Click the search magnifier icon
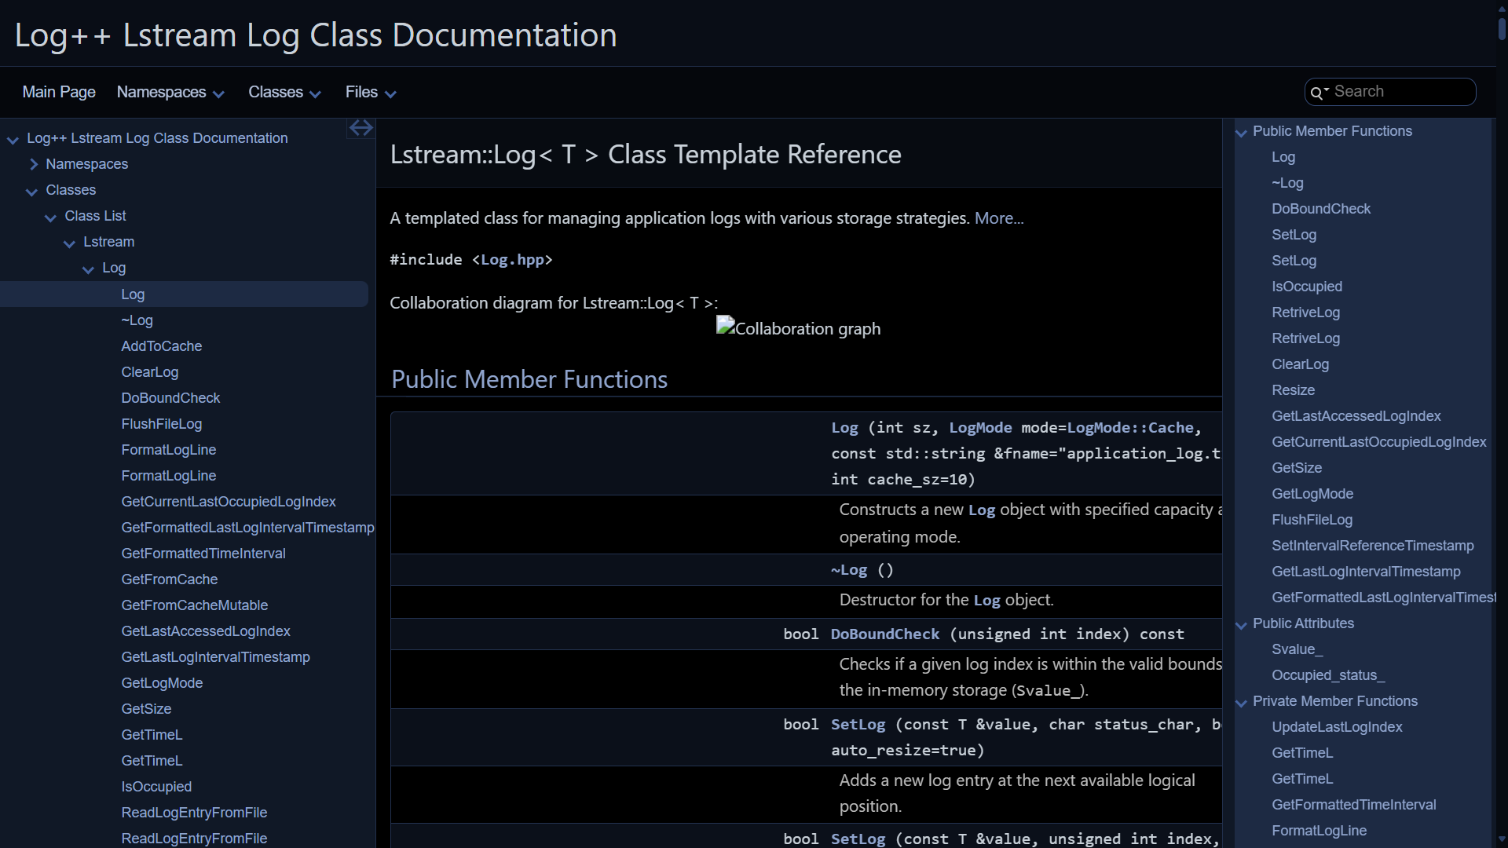This screenshot has width=1508, height=848. (x=1316, y=93)
